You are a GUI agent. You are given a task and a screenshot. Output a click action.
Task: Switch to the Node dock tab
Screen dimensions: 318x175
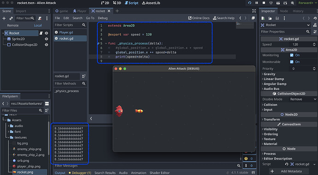[284, 11]
